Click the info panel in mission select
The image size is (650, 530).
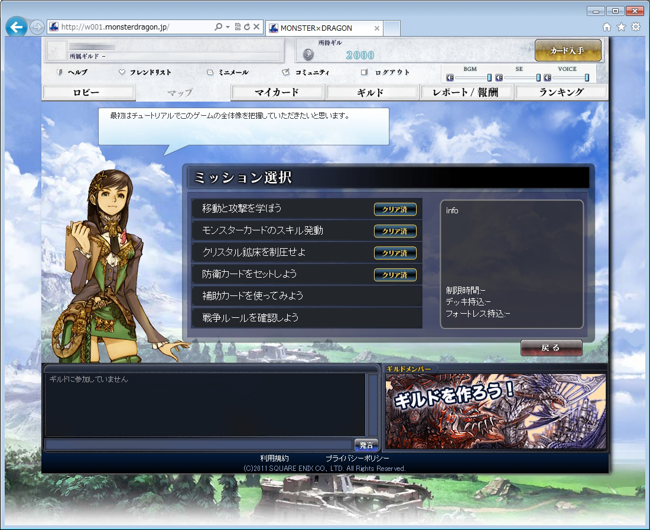coord(512,264)
